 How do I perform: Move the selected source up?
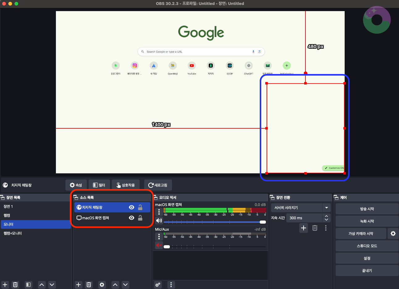tap(115, 285)
